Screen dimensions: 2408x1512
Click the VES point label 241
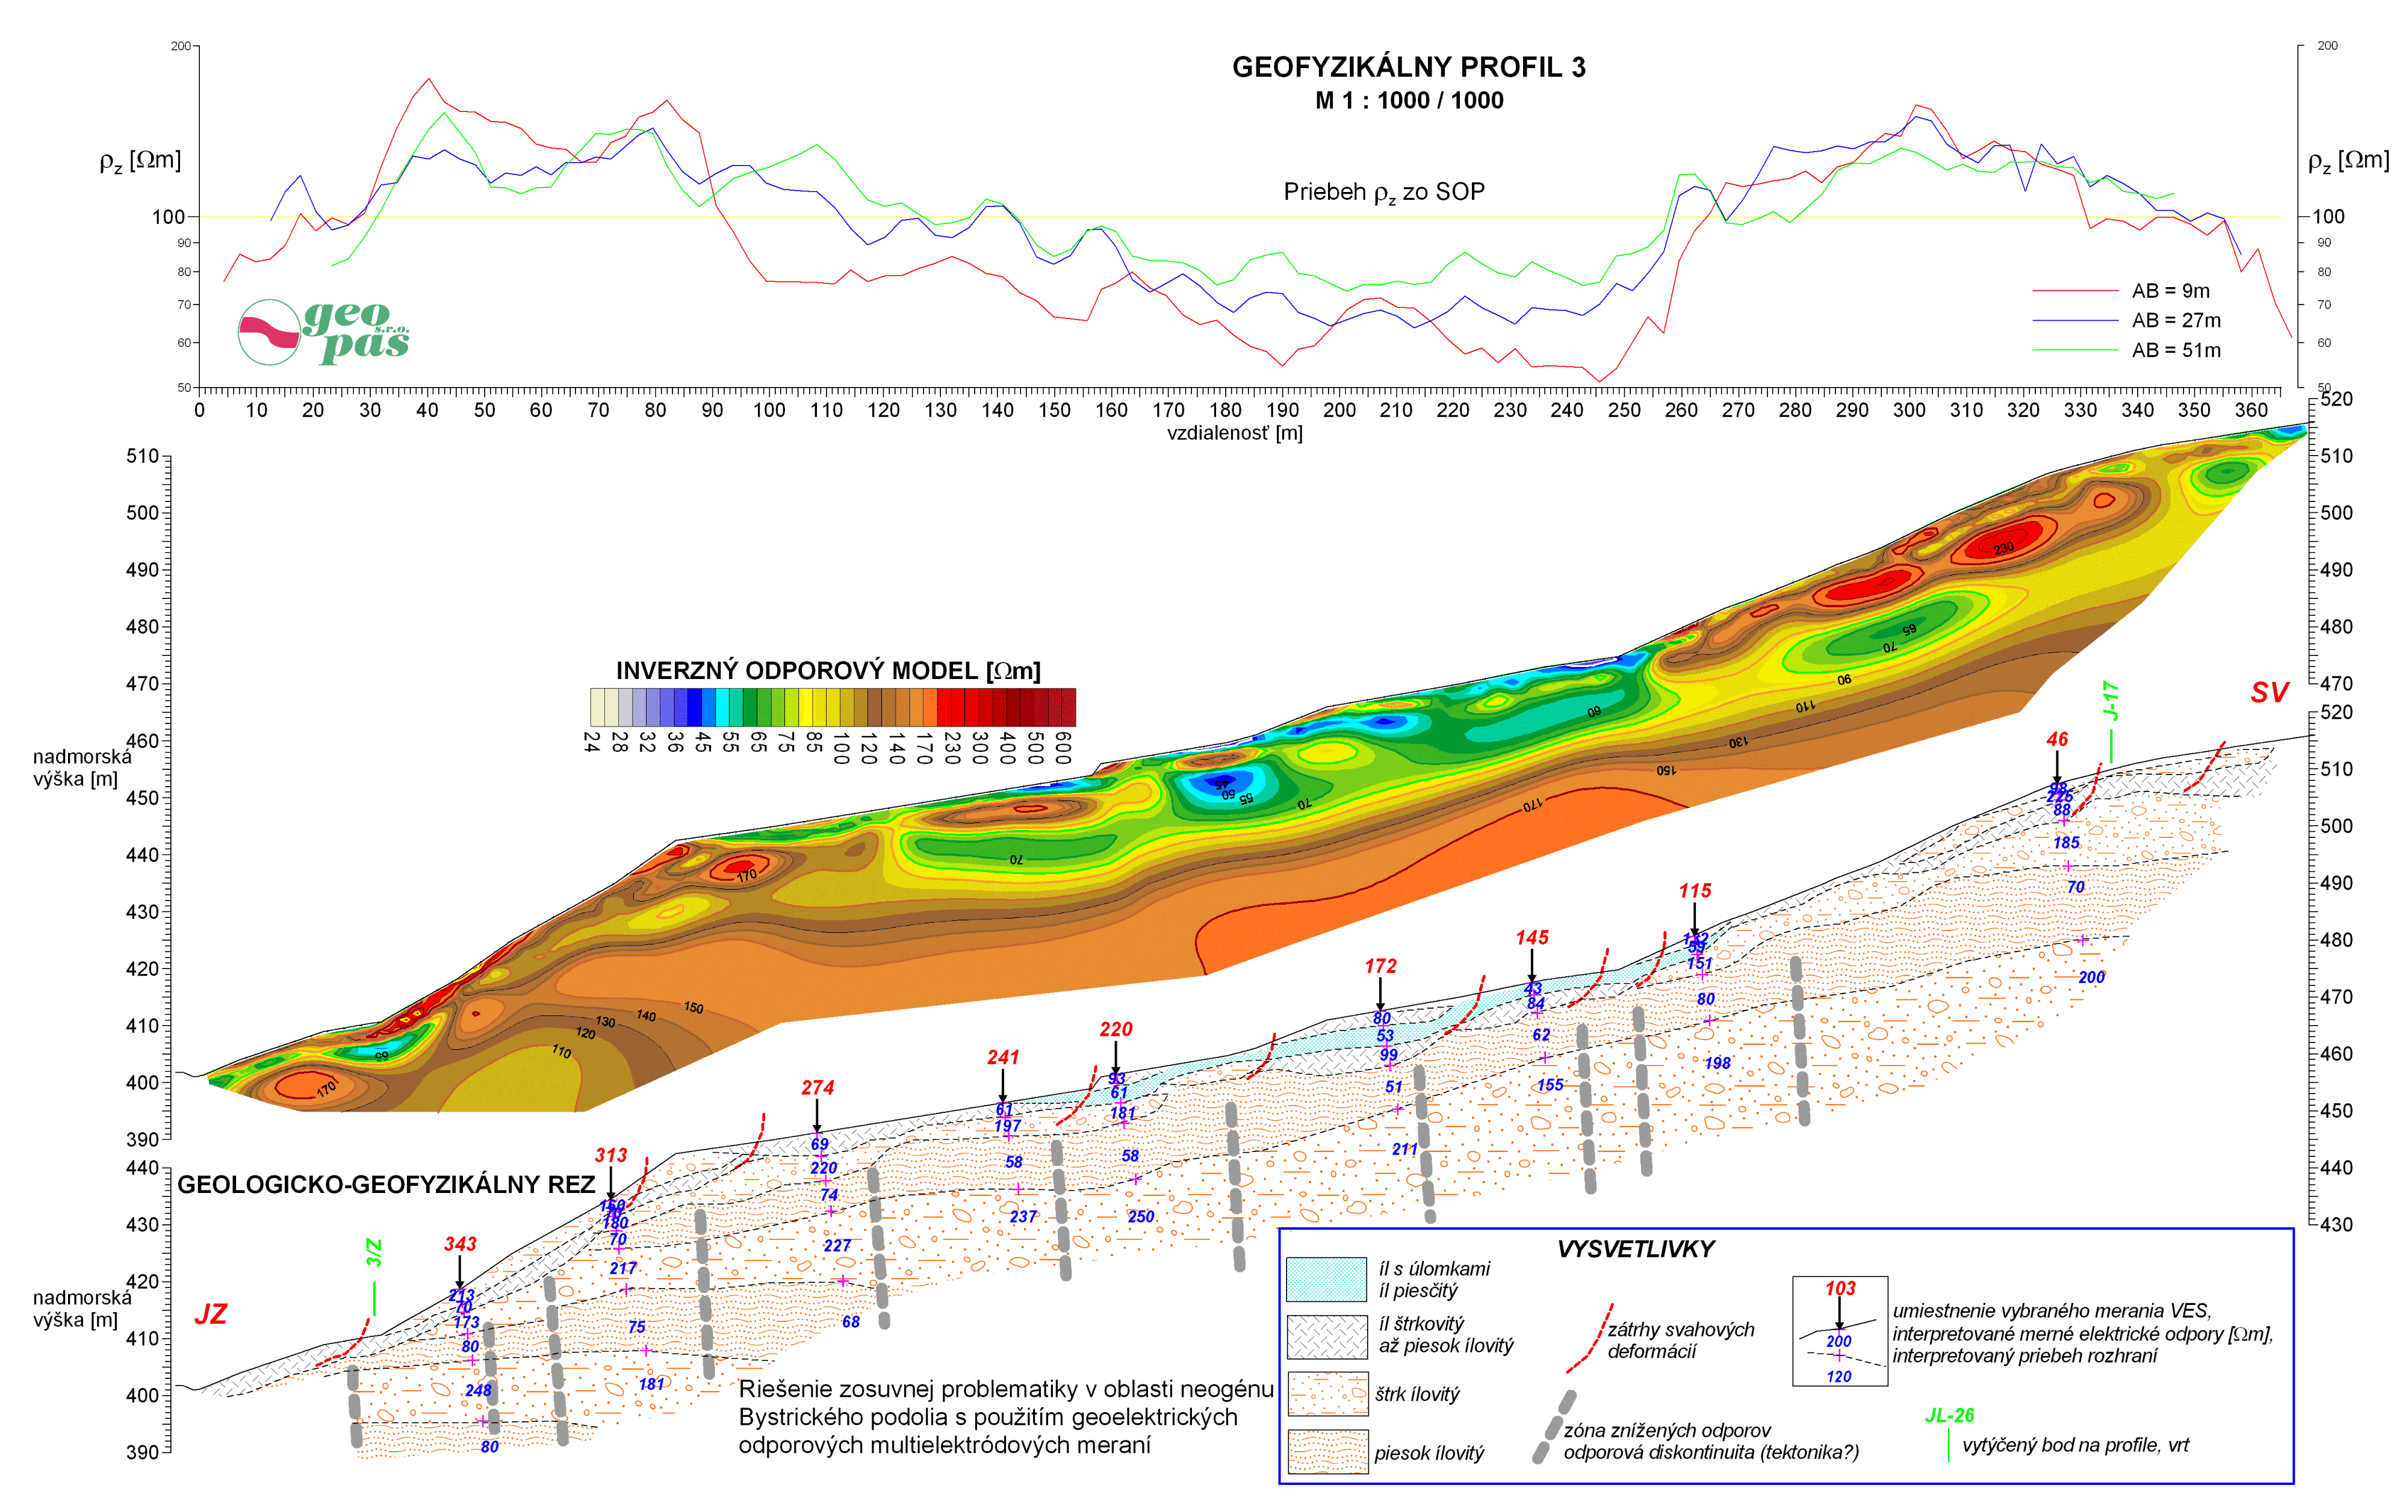pyautogui.click(x=1003, y=1057)
